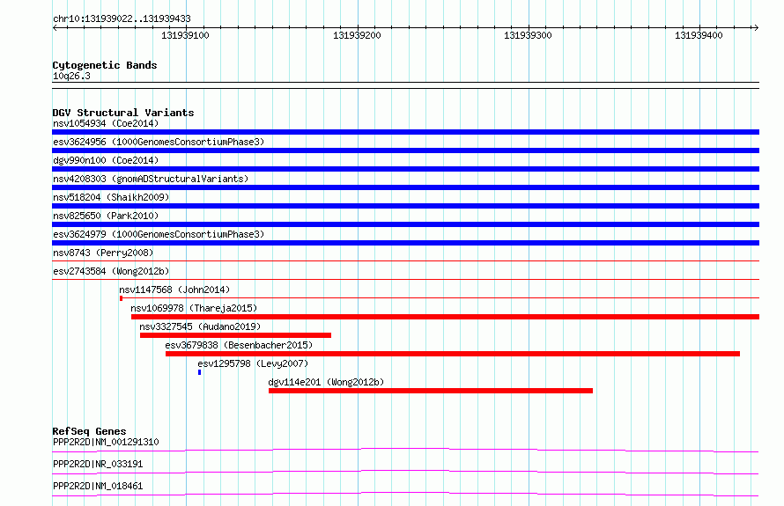Click the left arrow of the ruler
This screenshot has height=506, width=784.
[x=55, y=28]
